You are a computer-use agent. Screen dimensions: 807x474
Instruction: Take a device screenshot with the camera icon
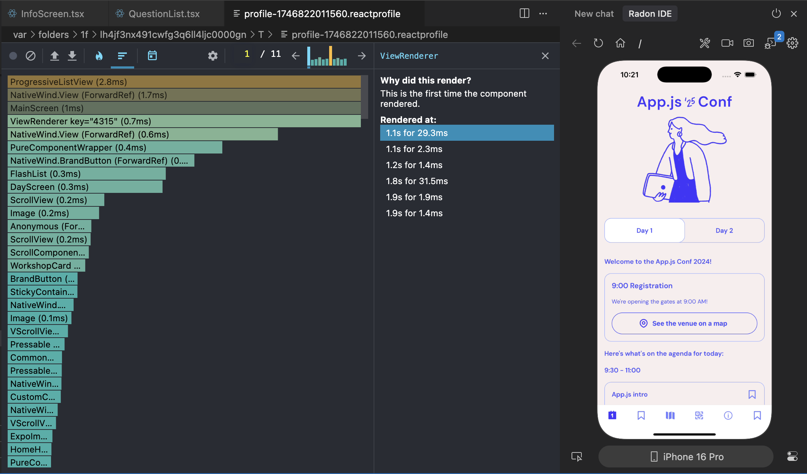(748, 43)
